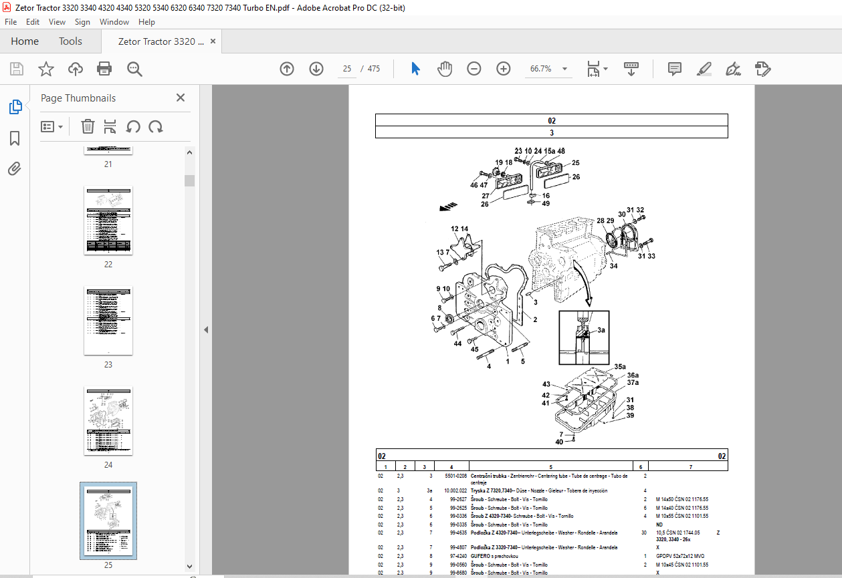The height and width of the screenshot is (578, 842).
Task: Click the thumbnails panel scrollbar thumb
Action: (x=190, y=180)
